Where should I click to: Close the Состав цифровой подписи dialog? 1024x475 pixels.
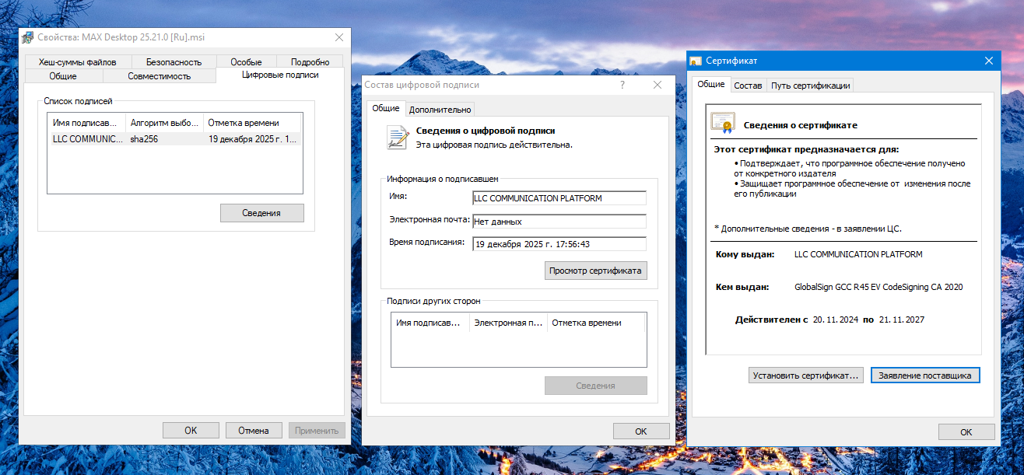click(x=658, y=85)
